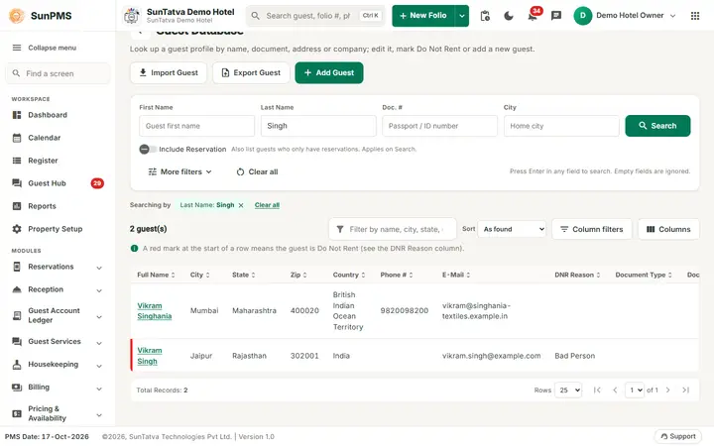Click the D user avatar
714x446 pixels.
coord(582,16)
